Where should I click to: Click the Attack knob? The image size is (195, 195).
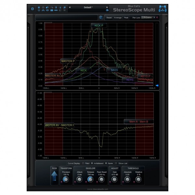pos(79,179)
